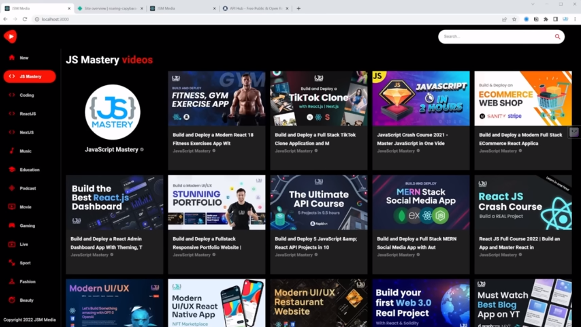This screenshot has height=327, width=581.
Task: Click the Education graduation cap icon
Action: tap(12, 169)
